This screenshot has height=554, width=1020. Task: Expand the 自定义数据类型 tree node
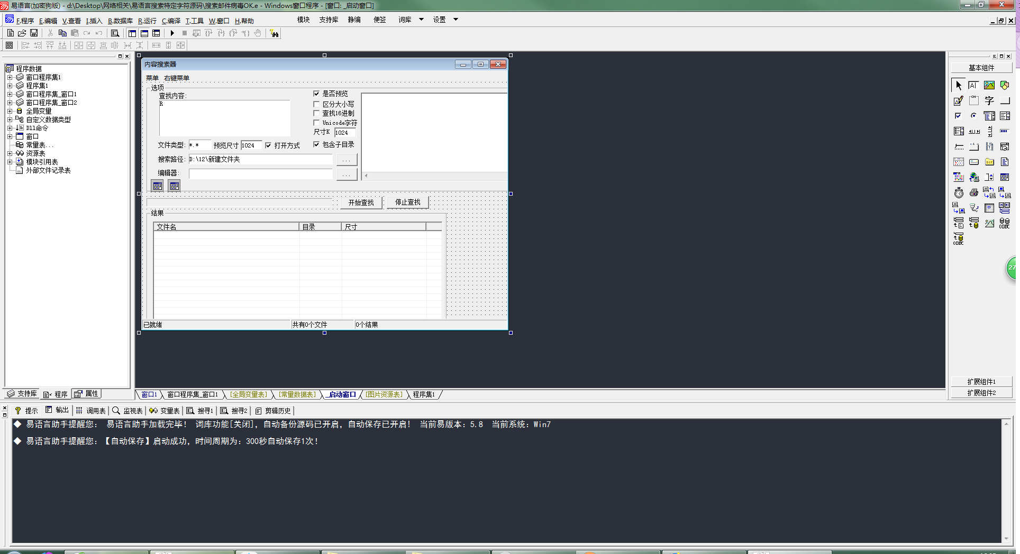pos(10,119)
